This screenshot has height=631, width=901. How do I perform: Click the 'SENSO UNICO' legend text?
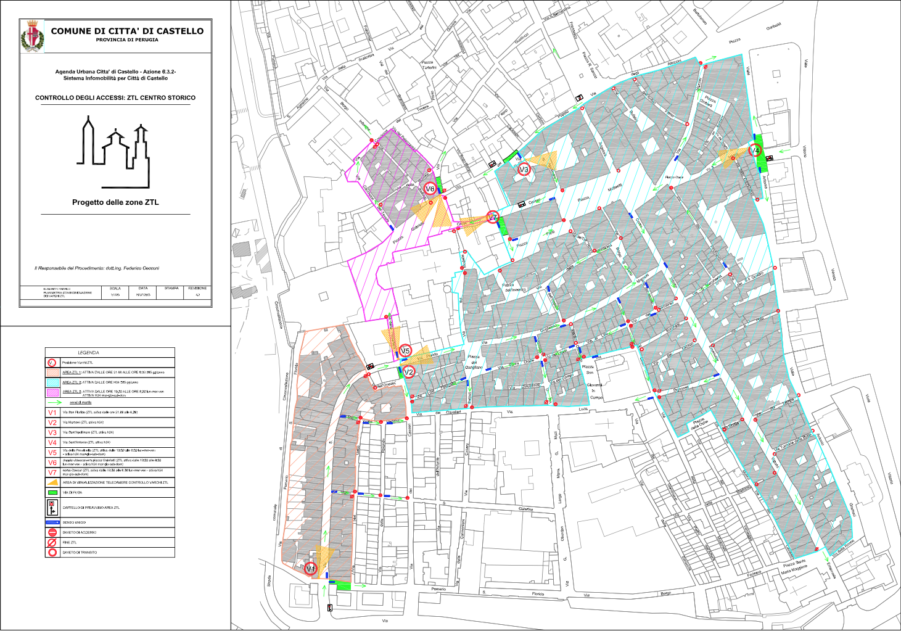74,522
